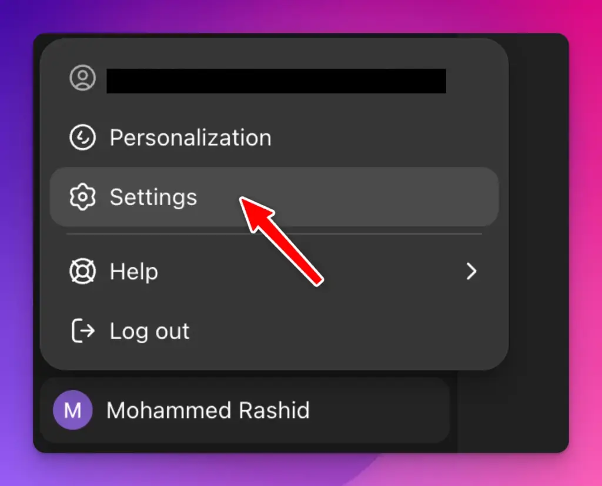
Task: Click the Mohammed Rashid name label
Action: pyautogui.click(x=208, y=410)
